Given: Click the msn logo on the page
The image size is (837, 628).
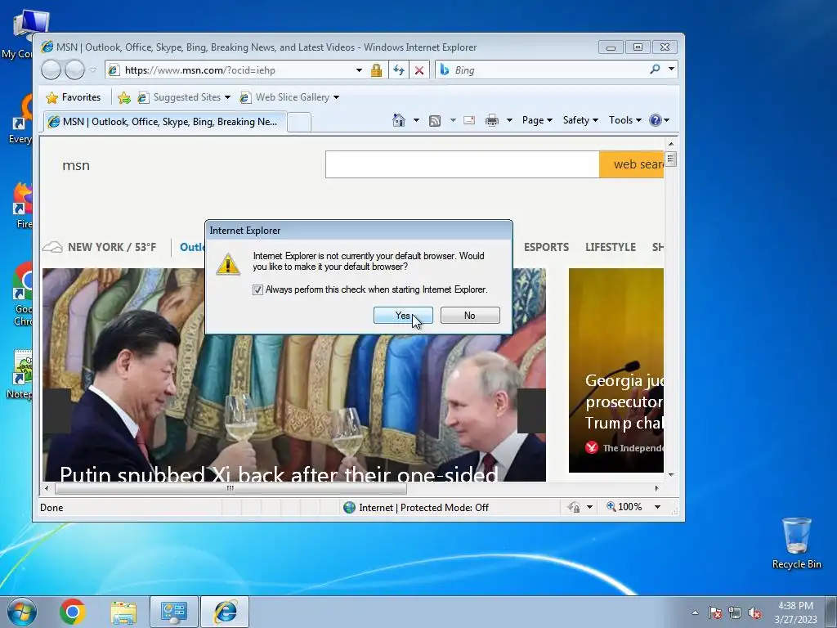Looking at the screenshot, I should [76, 165].
